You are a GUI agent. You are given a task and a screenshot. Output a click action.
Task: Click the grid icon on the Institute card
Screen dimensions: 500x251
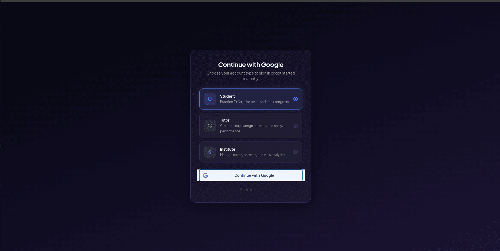pyautogui.click(x=210, y=152)
